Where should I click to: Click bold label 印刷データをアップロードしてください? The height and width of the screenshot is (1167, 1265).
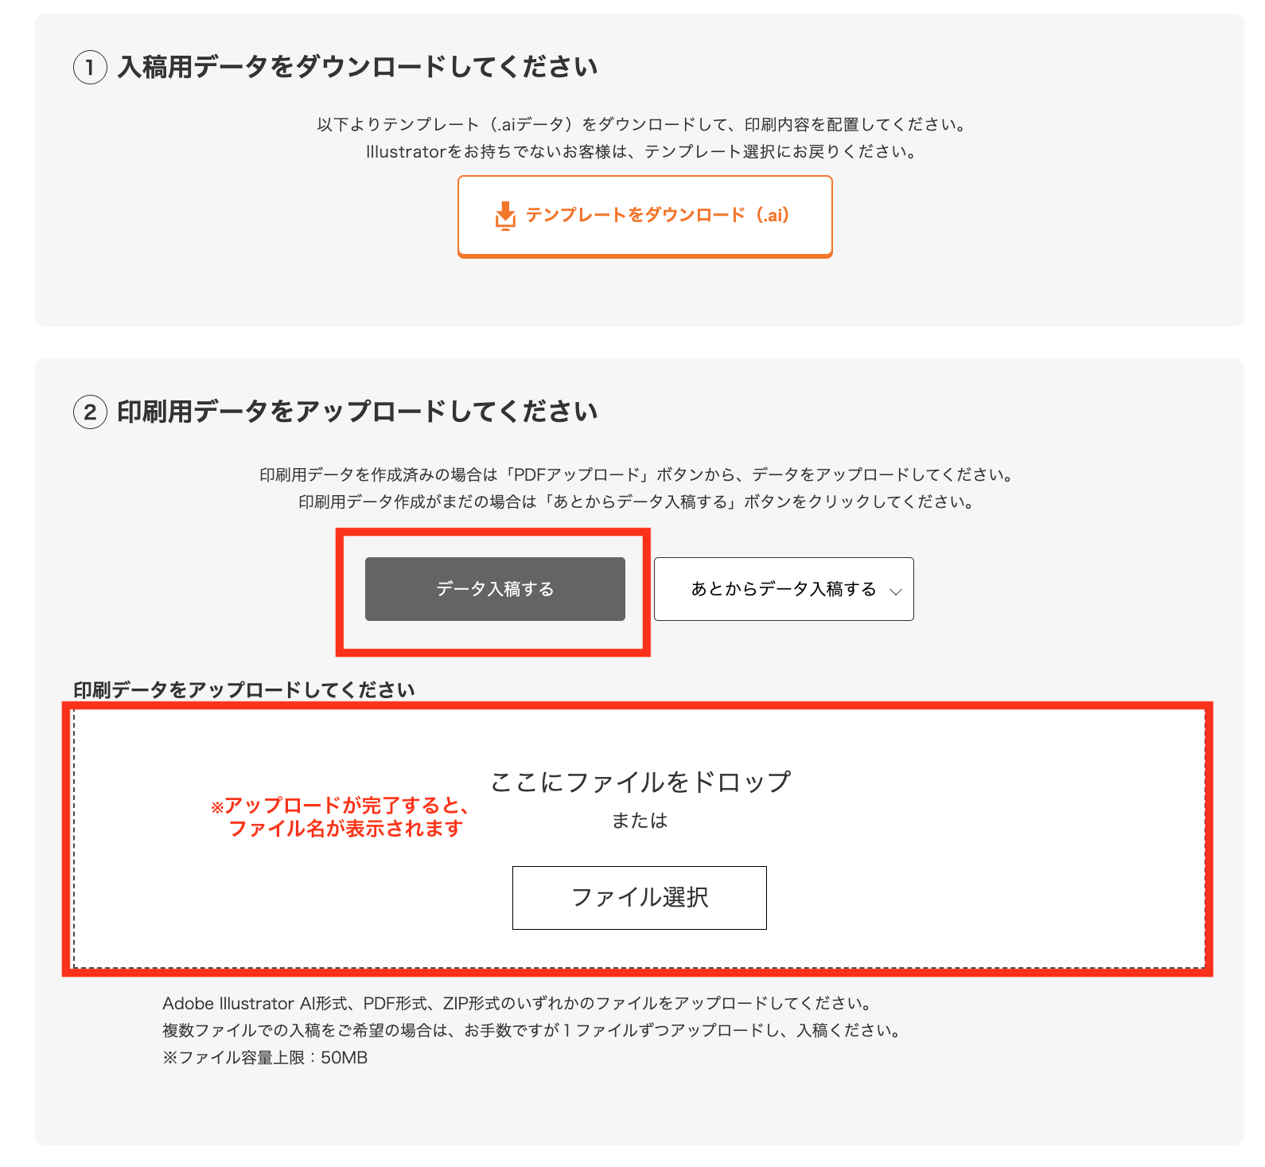(x=244, y=690)
